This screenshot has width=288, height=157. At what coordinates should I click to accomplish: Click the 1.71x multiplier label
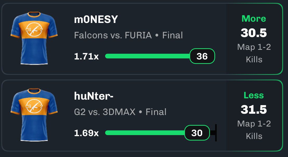86,56
